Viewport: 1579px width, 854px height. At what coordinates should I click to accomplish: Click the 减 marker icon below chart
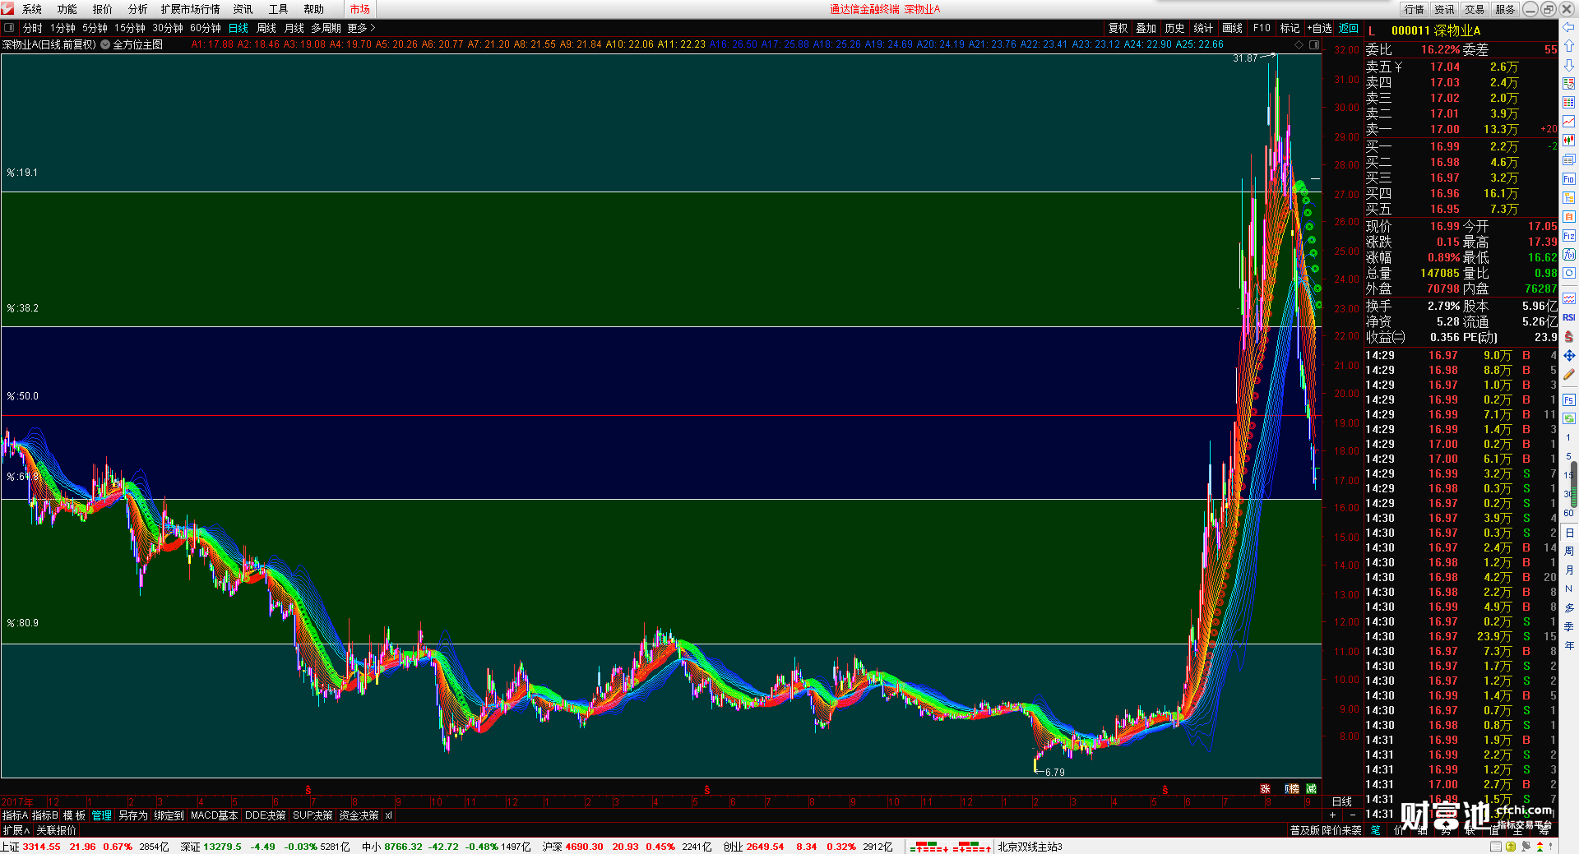coord(1311,788)
